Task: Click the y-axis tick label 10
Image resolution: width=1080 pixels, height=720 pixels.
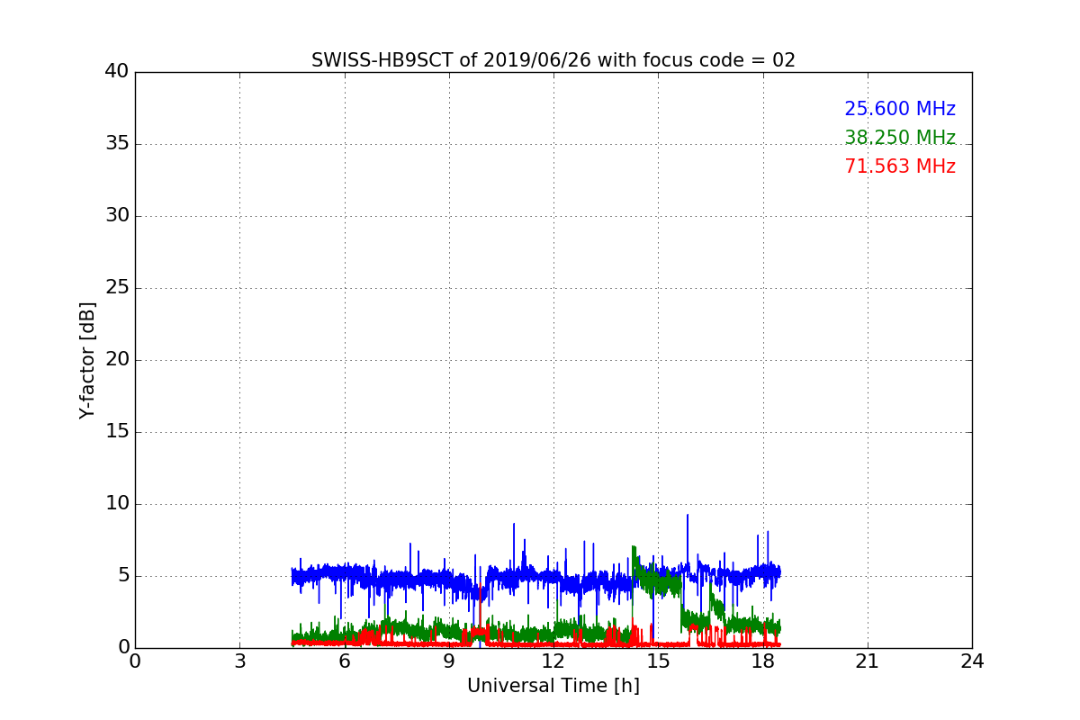Action: (x=117, y=504)
